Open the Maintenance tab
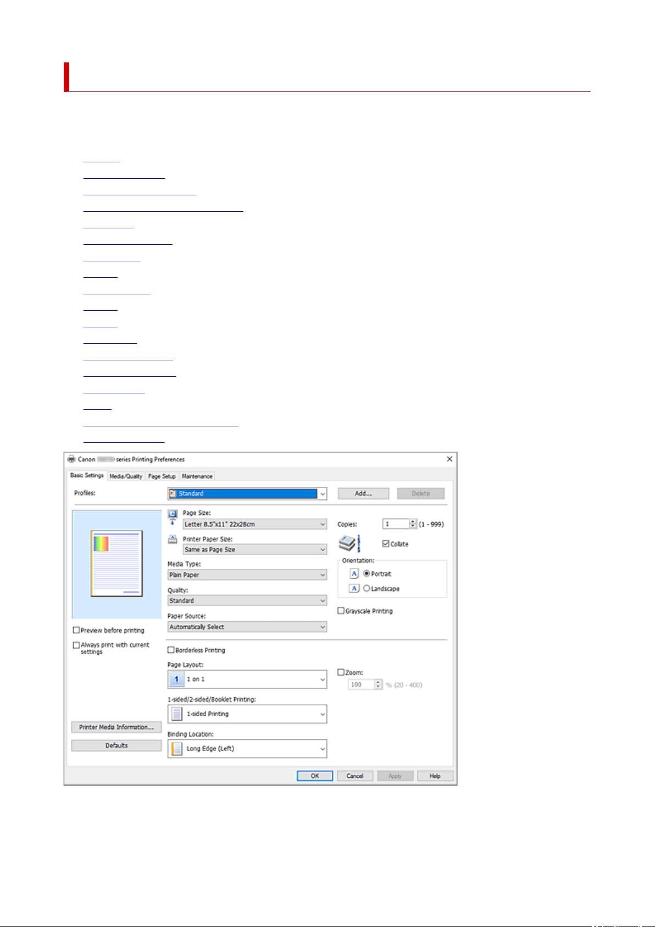The height and width of the screenshot is (927, 655). click(x=197, y=476)
